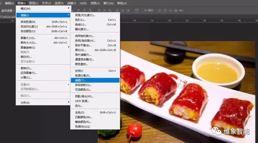The height and width of the screenshot is (143, 258).
Task: Open the 3D(D) menu
Action: coord(83,3)
